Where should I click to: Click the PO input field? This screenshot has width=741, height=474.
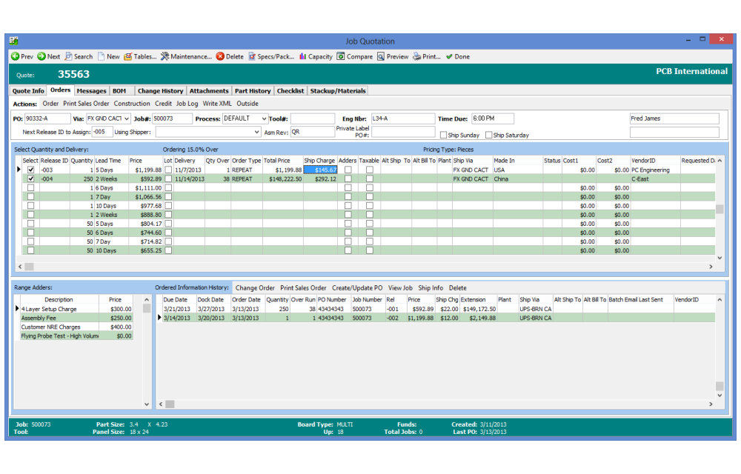[47, 118]
